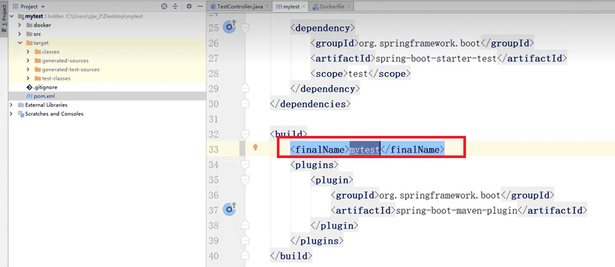Click the Collapse All icon in Project panel
Viewport: 615px width, 267px height.
click(176, 6)
